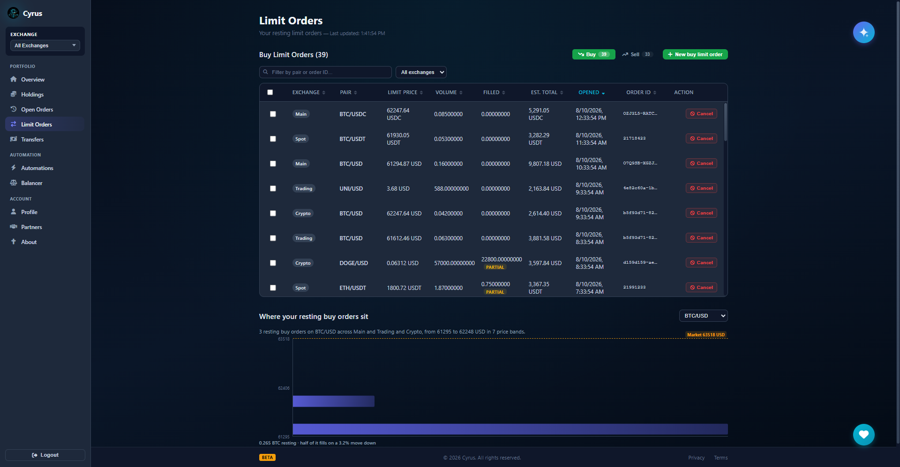Switch to the Buy 39 tab
The width and height of the screenshot is (900, 467).
click(593, 54)
